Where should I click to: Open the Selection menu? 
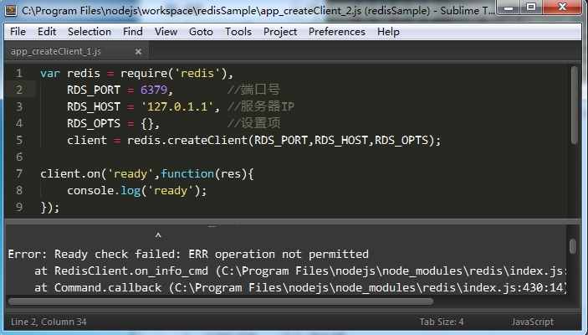pos(89,32)
